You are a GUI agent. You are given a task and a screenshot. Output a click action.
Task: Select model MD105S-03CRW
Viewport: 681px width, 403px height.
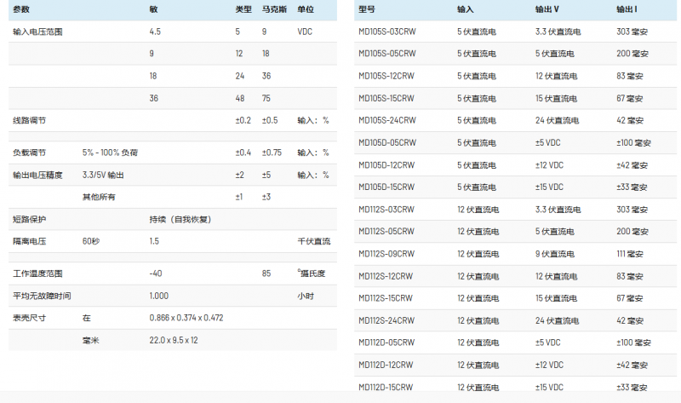pyautogui.click(x=387, y=32)
